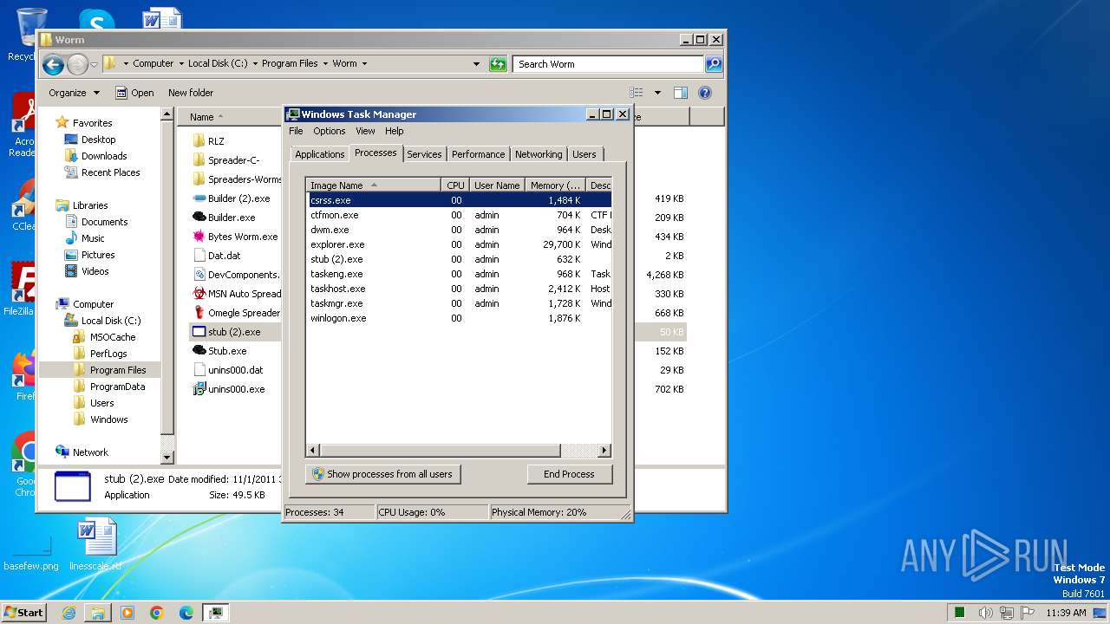Open the RLZ folder in Worm window
Screen dimensions: 1110x624
pos(208,141)
